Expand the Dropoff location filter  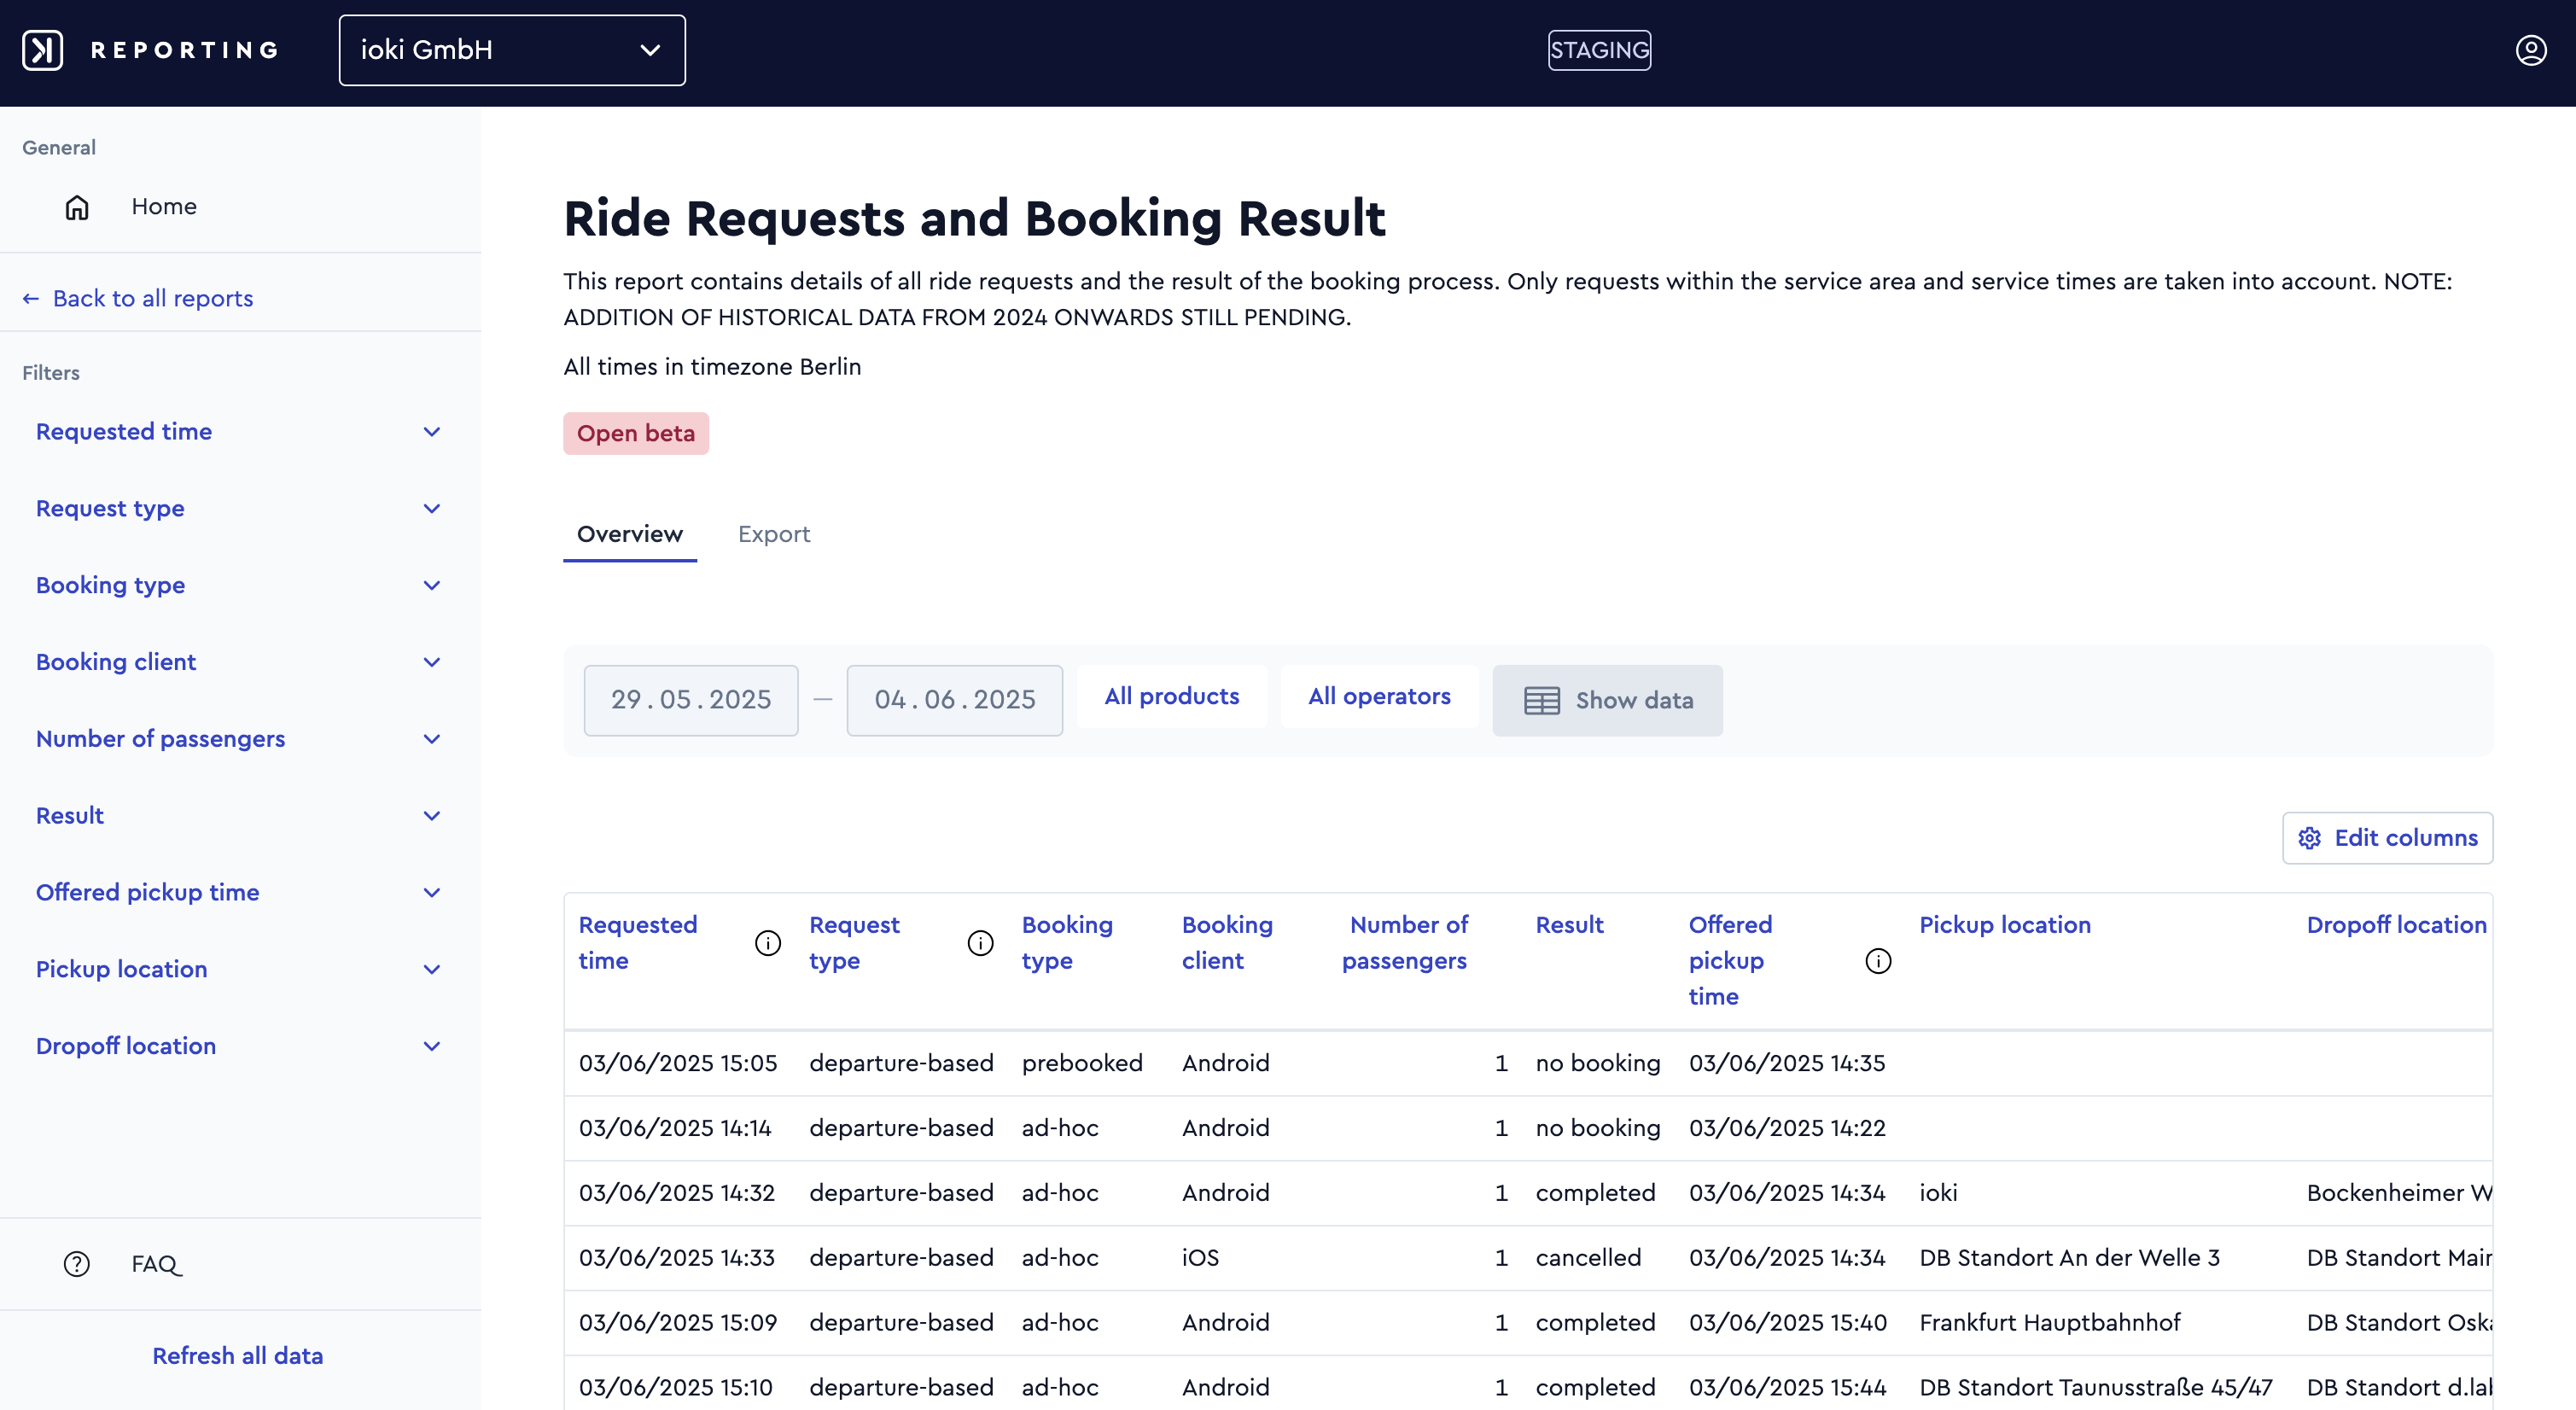[x=240, y=1046]
